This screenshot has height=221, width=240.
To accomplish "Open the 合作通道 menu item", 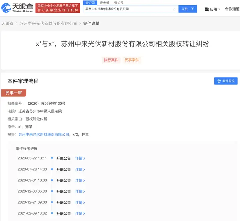I will tap(232, 9).
